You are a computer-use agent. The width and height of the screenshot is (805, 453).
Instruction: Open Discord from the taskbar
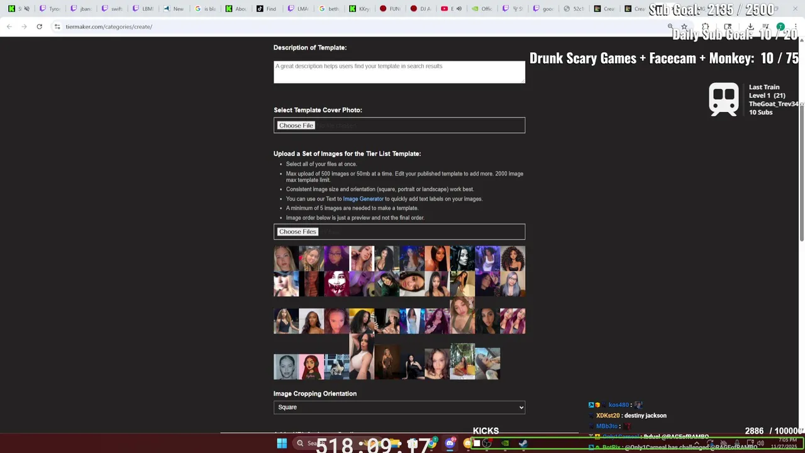point(450,444)
